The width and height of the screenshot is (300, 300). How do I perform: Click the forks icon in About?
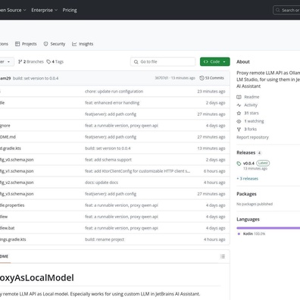(239, 130)
